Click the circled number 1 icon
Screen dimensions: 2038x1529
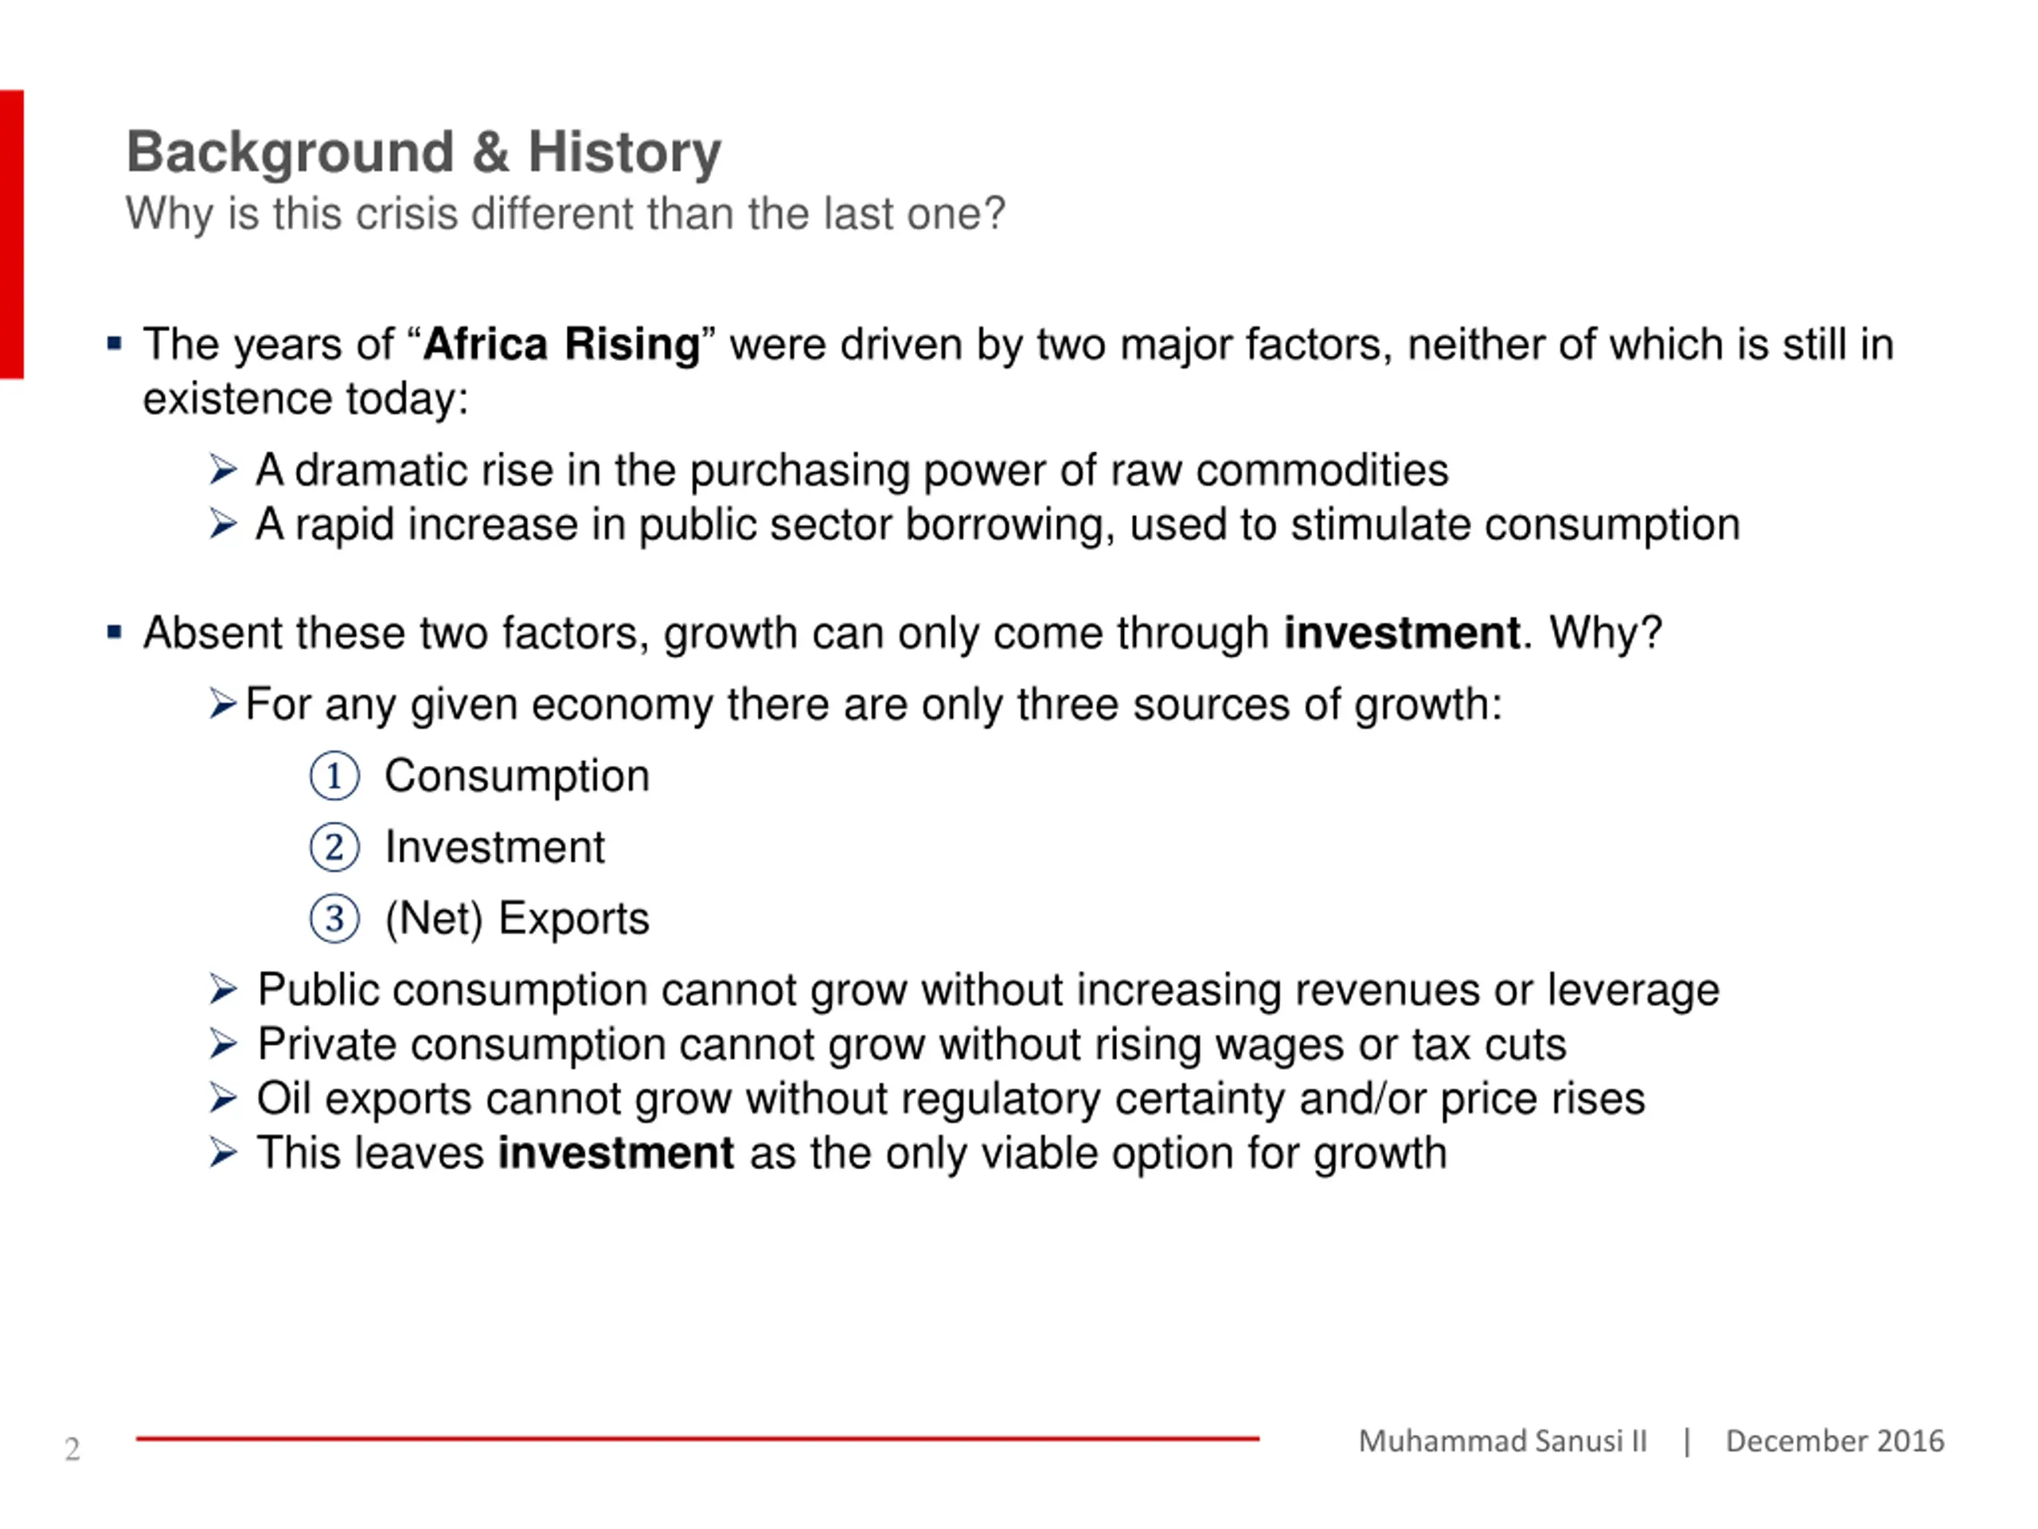334,776
